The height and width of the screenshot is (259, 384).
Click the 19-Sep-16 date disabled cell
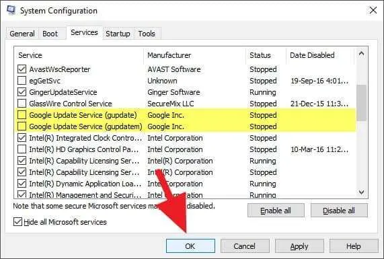coord(319,81)
